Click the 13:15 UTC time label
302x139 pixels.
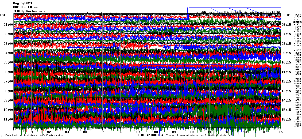pos(286,91)
